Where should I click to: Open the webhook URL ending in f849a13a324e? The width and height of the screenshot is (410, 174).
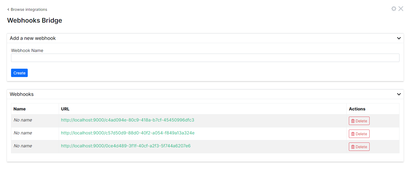click(x=128, y=133)
